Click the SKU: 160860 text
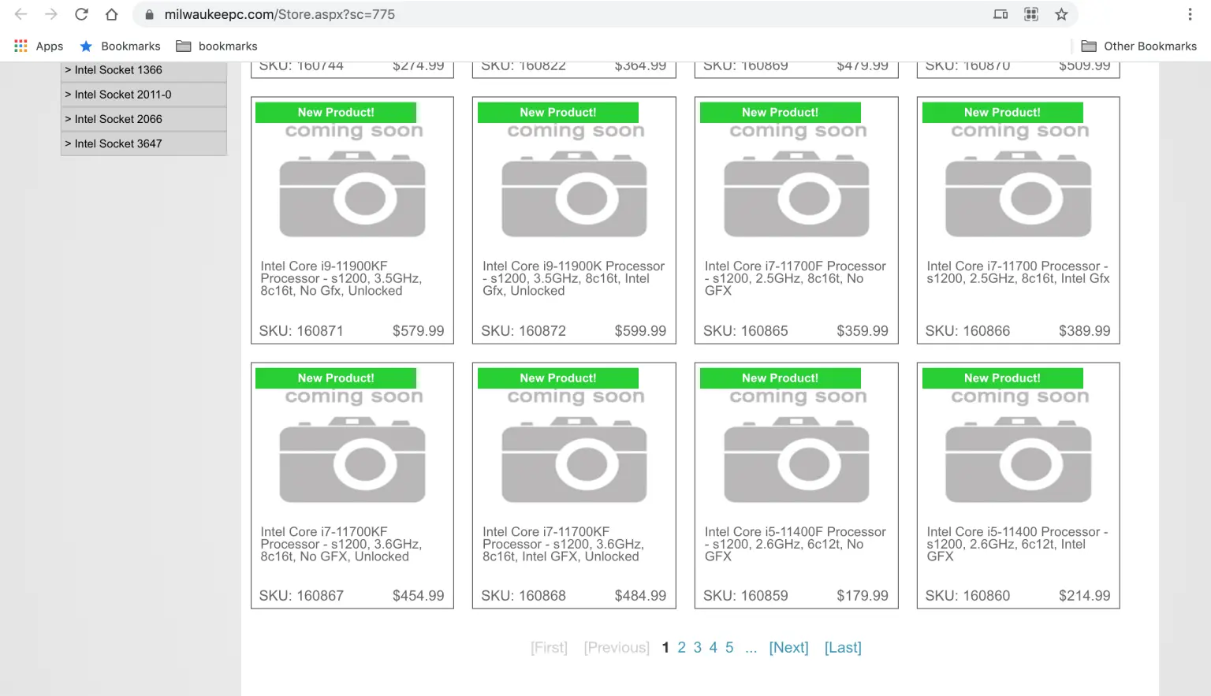This screenshot has height=696, width=1211. [x=967, y=596]
